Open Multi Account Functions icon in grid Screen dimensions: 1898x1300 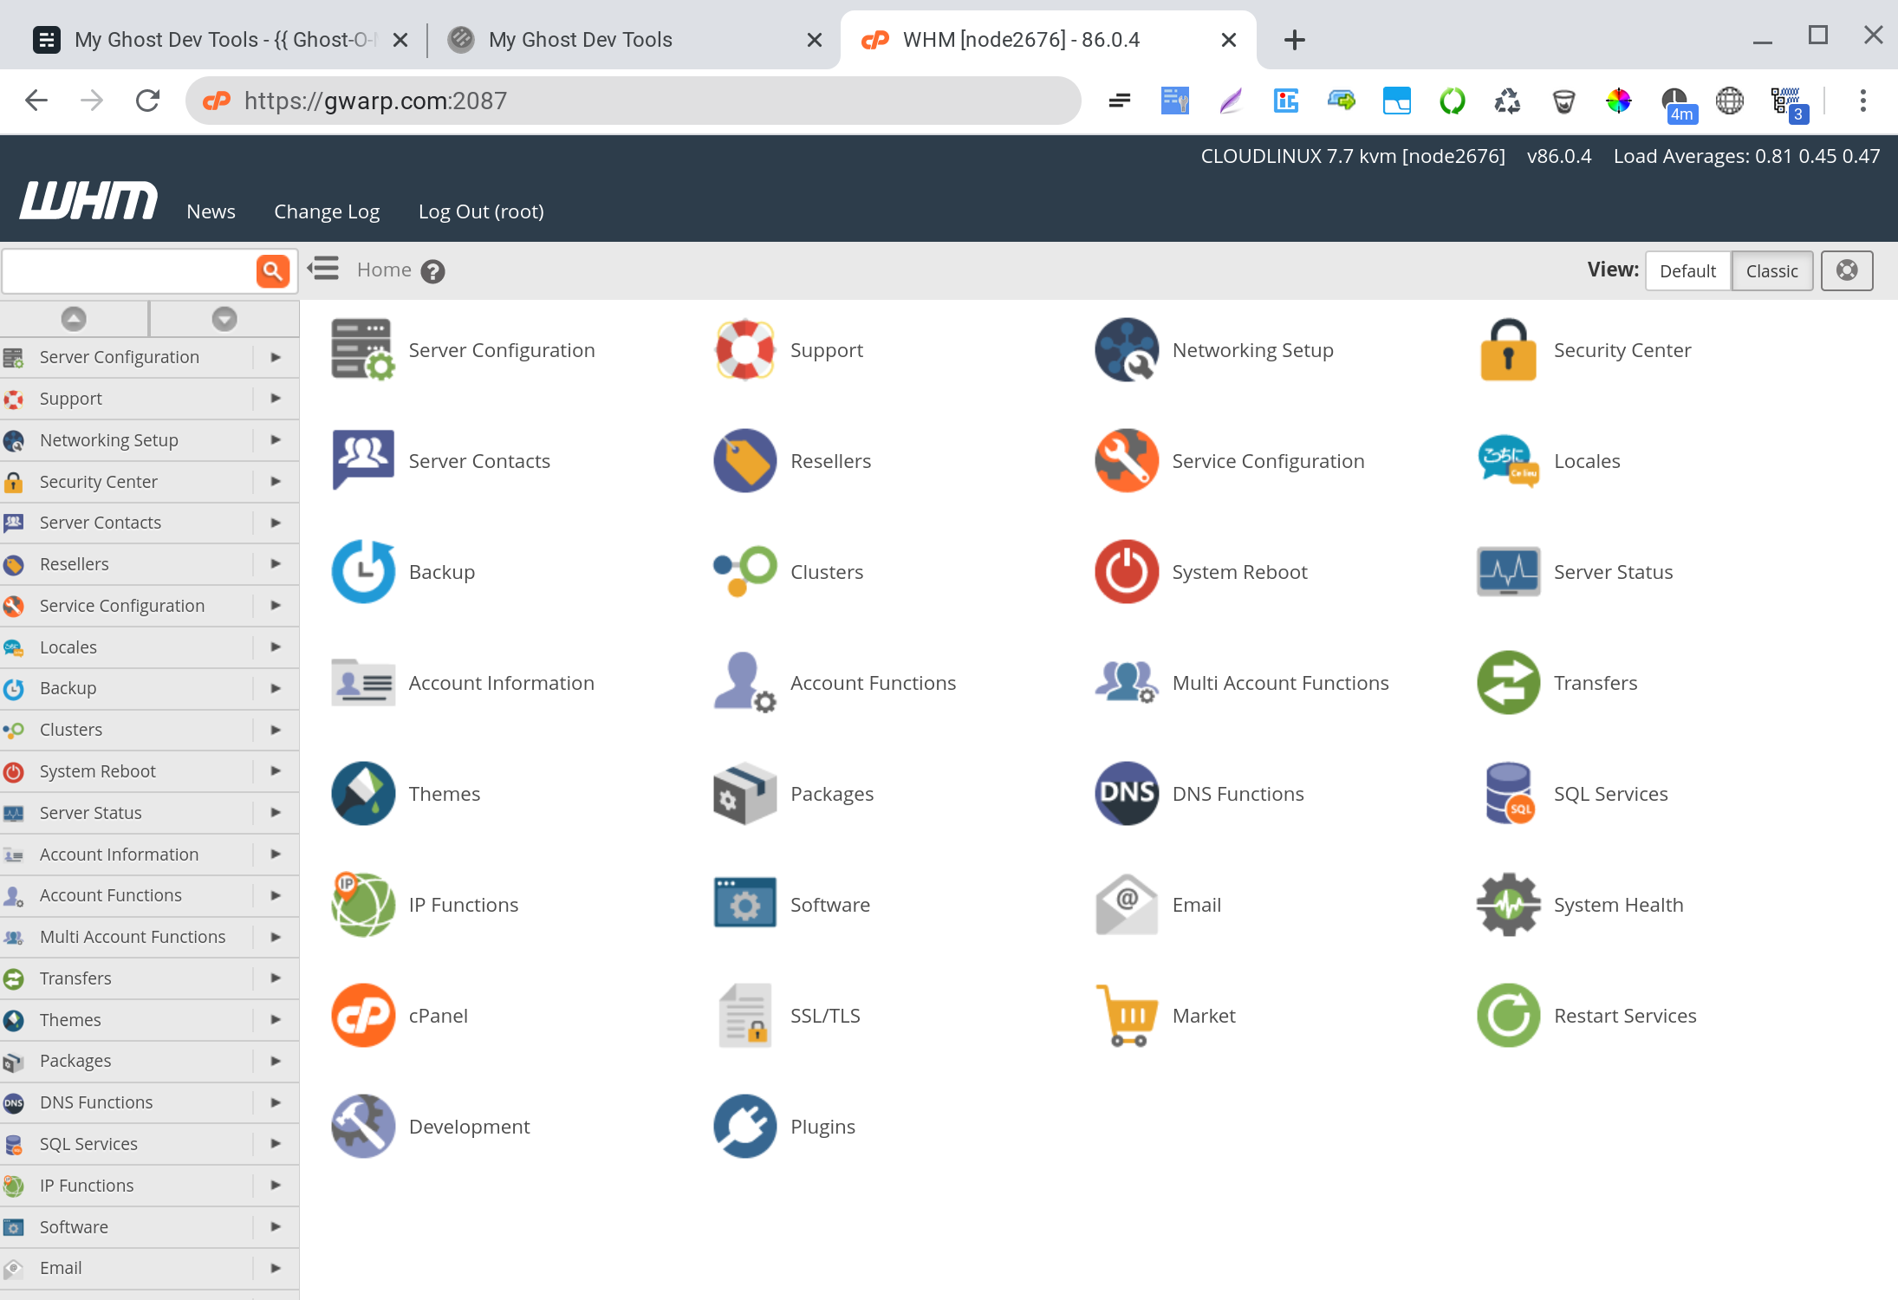click(1127, 683)
